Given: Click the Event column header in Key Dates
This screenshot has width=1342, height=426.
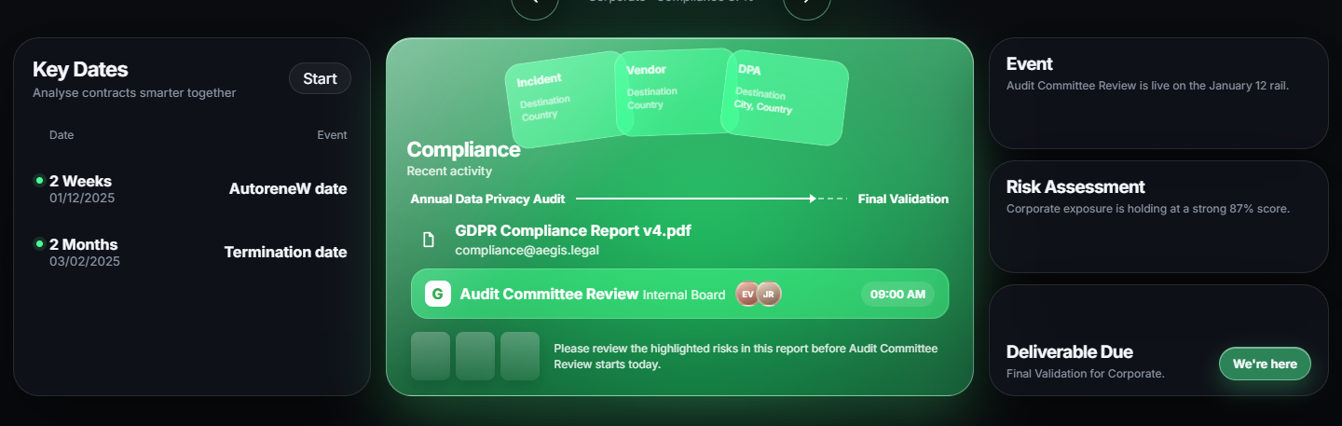Looking at the screenshot, I should (332, 135).
